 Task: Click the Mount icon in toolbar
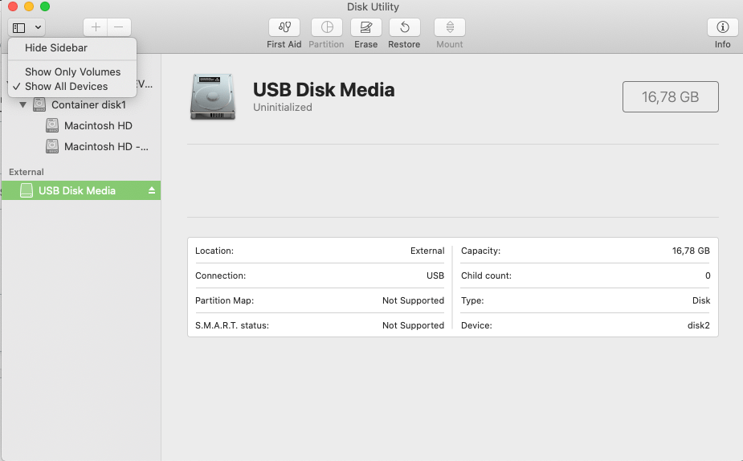pos(450,27)
